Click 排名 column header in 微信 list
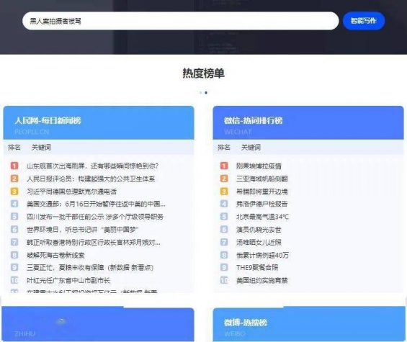Viewport: 407px width, 342px height. pos(224,148)
